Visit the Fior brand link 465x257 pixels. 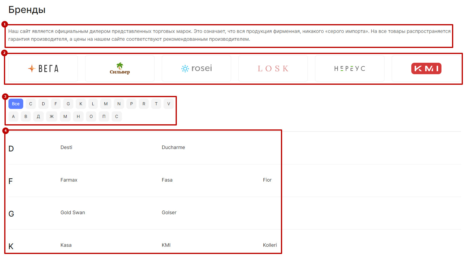pos(267,180)
